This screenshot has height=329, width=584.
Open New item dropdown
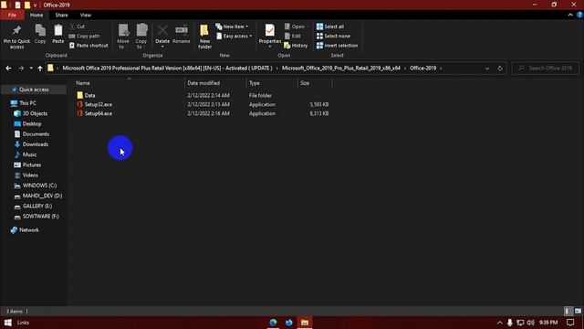[x=232, y=27]
